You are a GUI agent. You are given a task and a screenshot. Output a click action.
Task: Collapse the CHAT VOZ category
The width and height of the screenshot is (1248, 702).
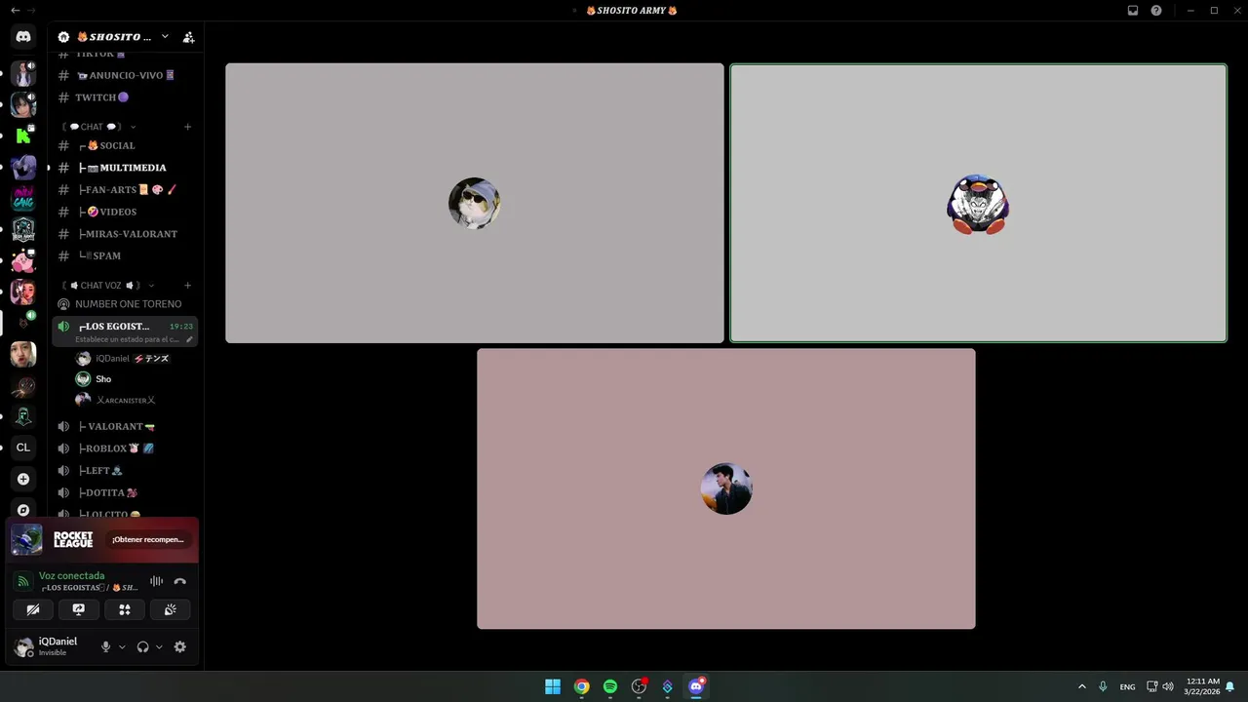point(107,286)
